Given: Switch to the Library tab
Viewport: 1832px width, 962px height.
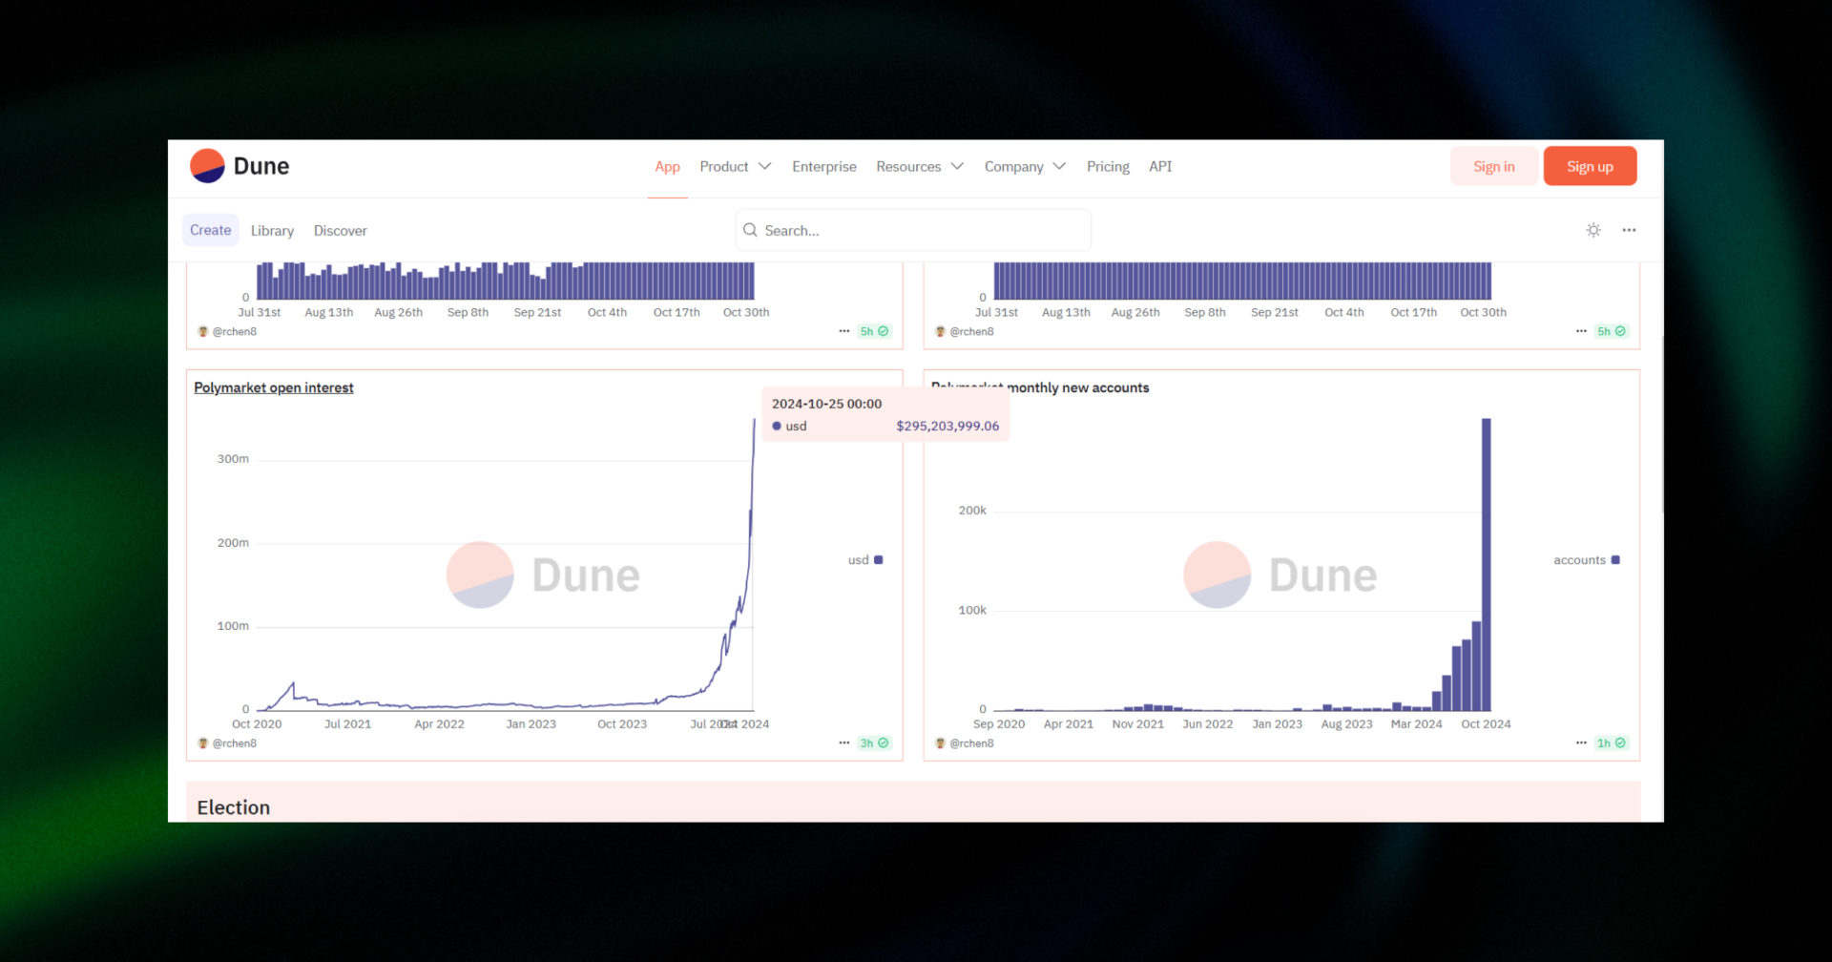Looking at the screenshot, I should (x=272, y=231).
